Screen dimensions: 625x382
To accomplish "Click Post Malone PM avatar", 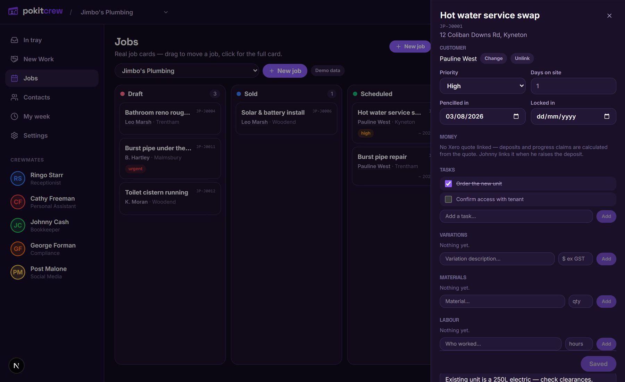I will 18,272.
